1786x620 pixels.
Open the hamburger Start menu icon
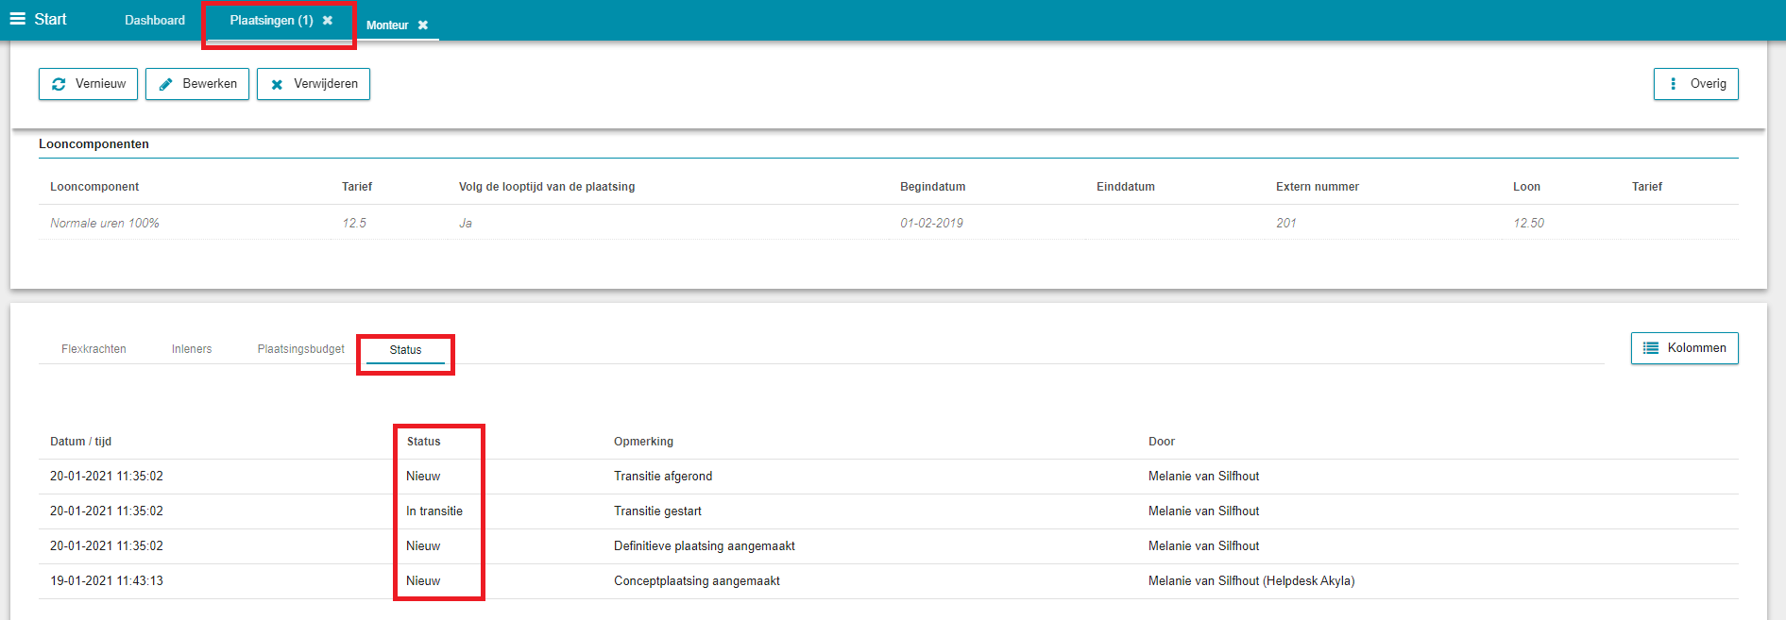pos(17,19)
